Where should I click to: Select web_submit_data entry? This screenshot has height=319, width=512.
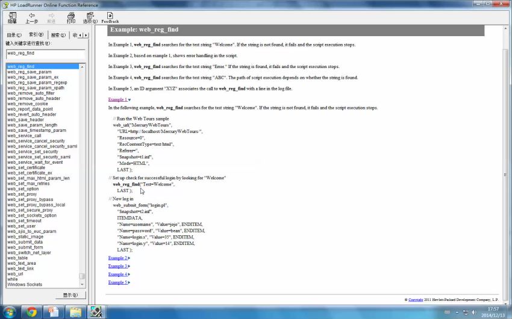(25, 242)
